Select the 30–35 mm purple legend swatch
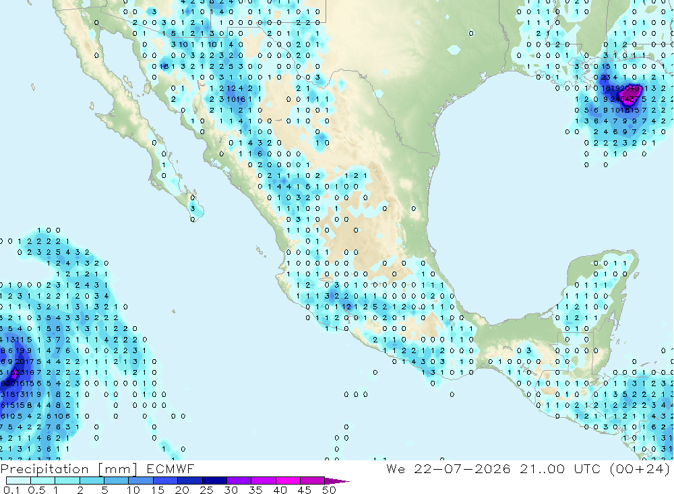 pyautogui.click(x=239, y=481)
